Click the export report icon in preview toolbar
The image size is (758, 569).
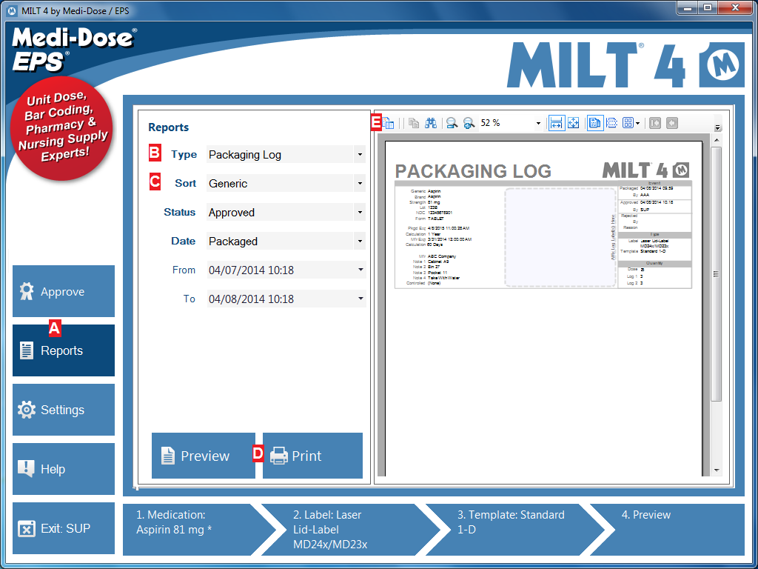[388, 124]
